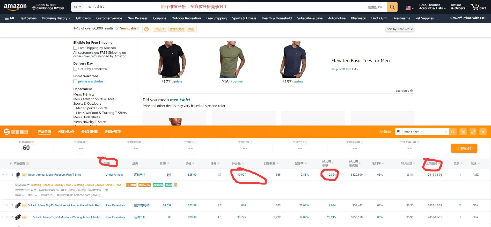Click the 在线咨询 link in panel

pos(385,132)
